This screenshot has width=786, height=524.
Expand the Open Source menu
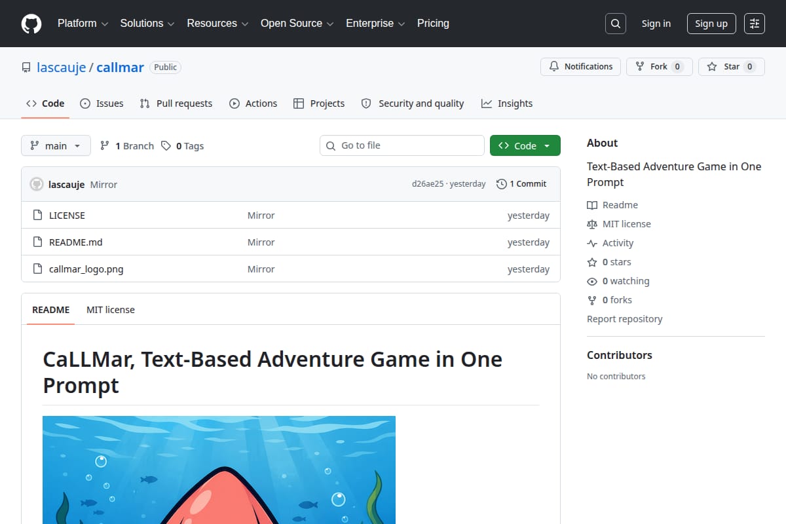click(297, 24)
